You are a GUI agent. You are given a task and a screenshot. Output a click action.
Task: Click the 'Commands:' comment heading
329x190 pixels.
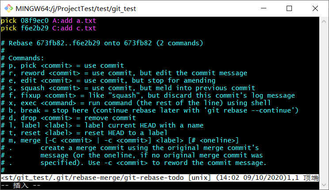pos(26,58)
